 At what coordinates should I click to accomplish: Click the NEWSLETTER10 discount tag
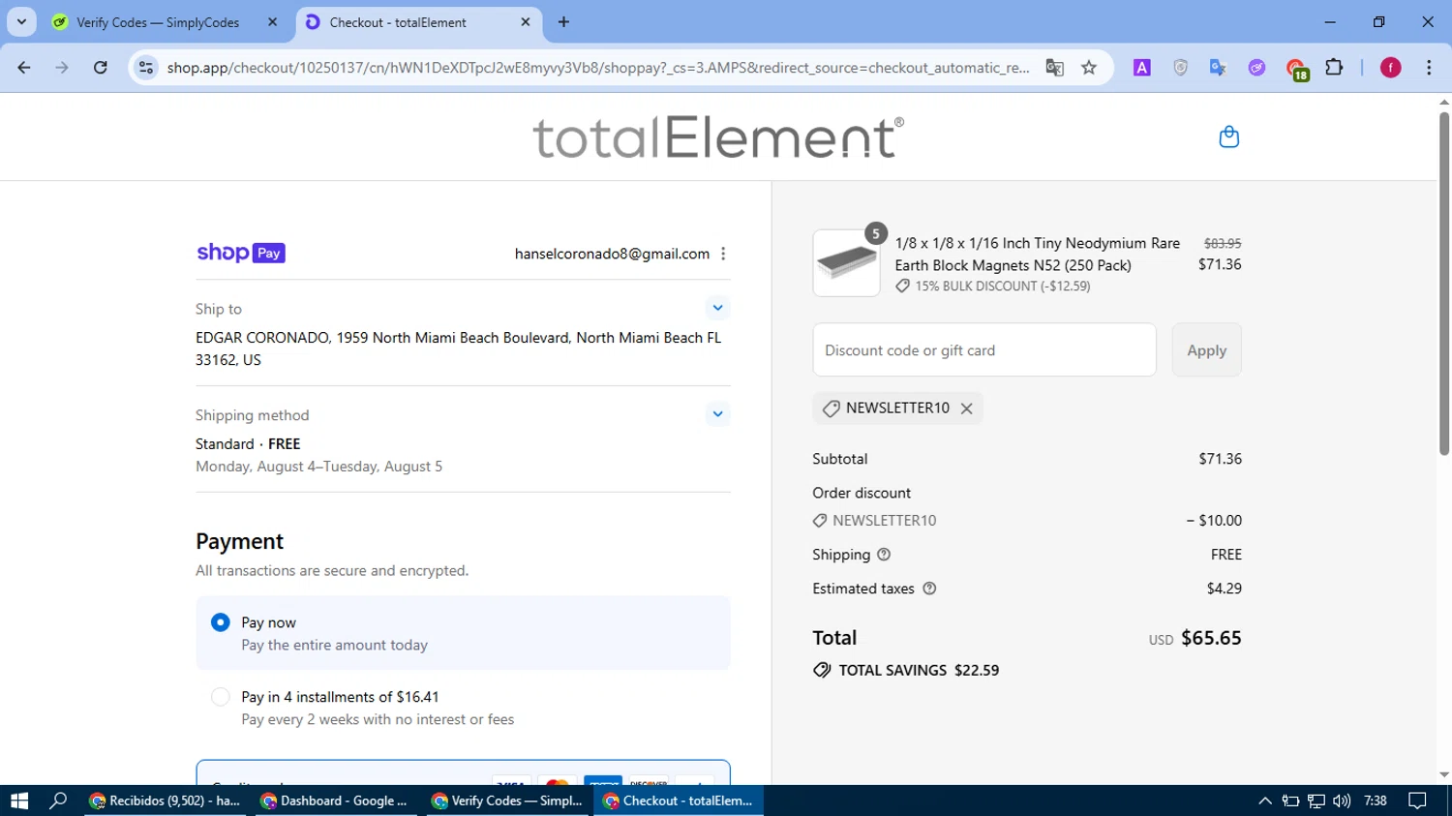coord(897,408)
